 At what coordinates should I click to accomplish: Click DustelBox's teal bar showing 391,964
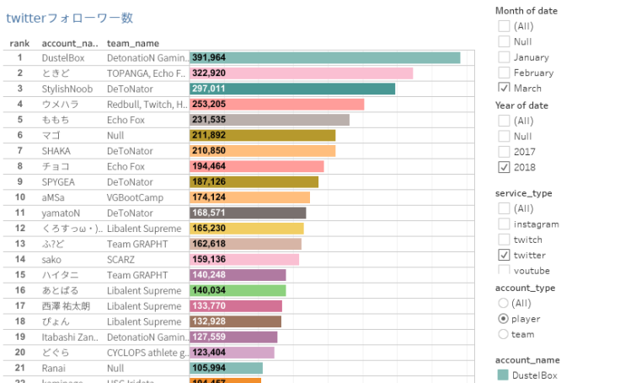[324, 57]
